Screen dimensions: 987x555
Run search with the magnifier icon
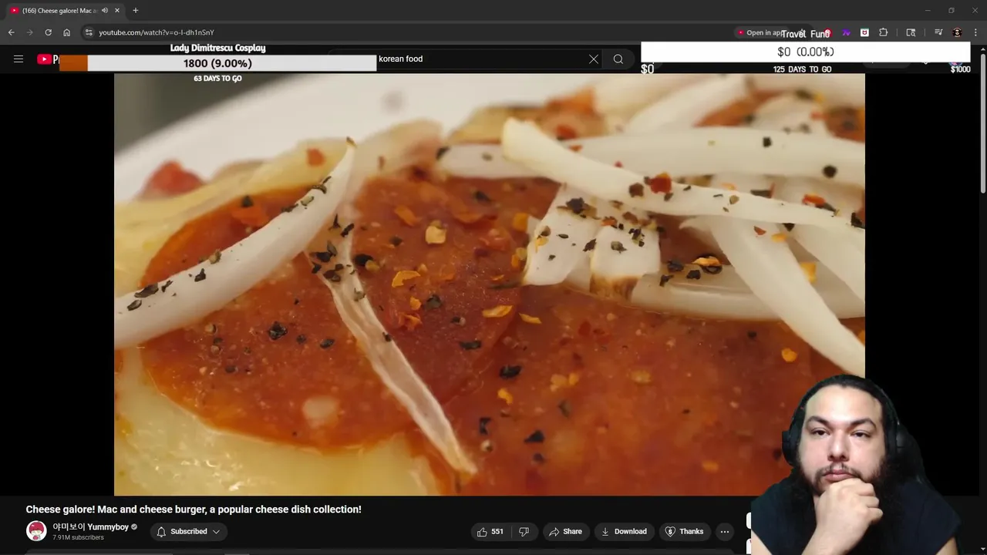pyautogui.click(x=618, y=59)
